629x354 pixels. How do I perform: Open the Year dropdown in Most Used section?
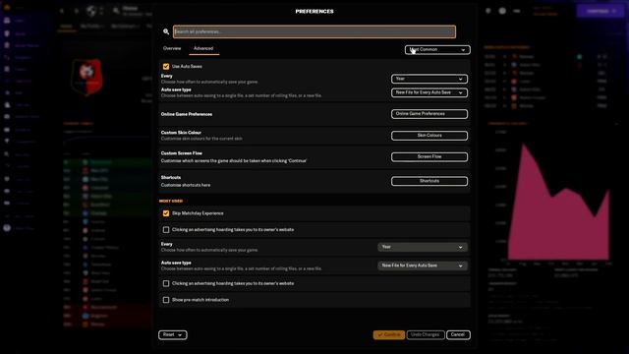tap(423, 247)
